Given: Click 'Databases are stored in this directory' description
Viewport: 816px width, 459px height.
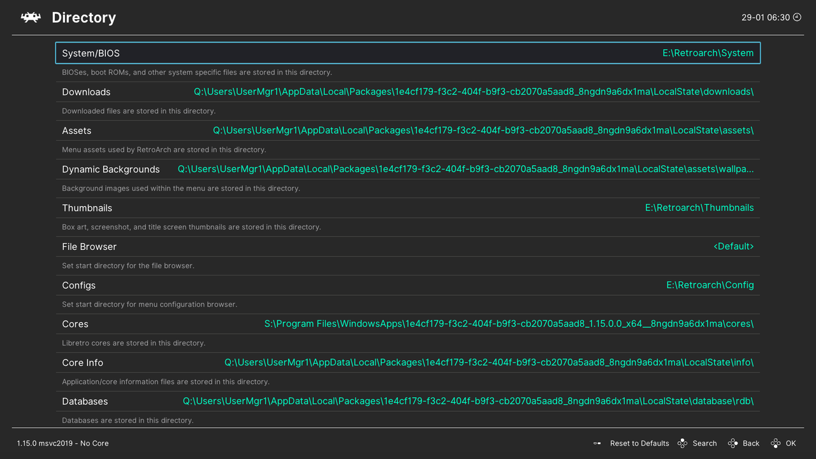Looking at the screenshot, I should tap(127, 420).
